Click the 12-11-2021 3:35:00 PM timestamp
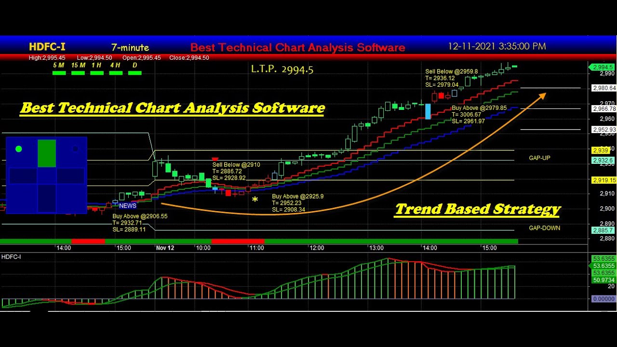Image resolution: width=617 pixels, height=347 pixels. click(497, 46)
